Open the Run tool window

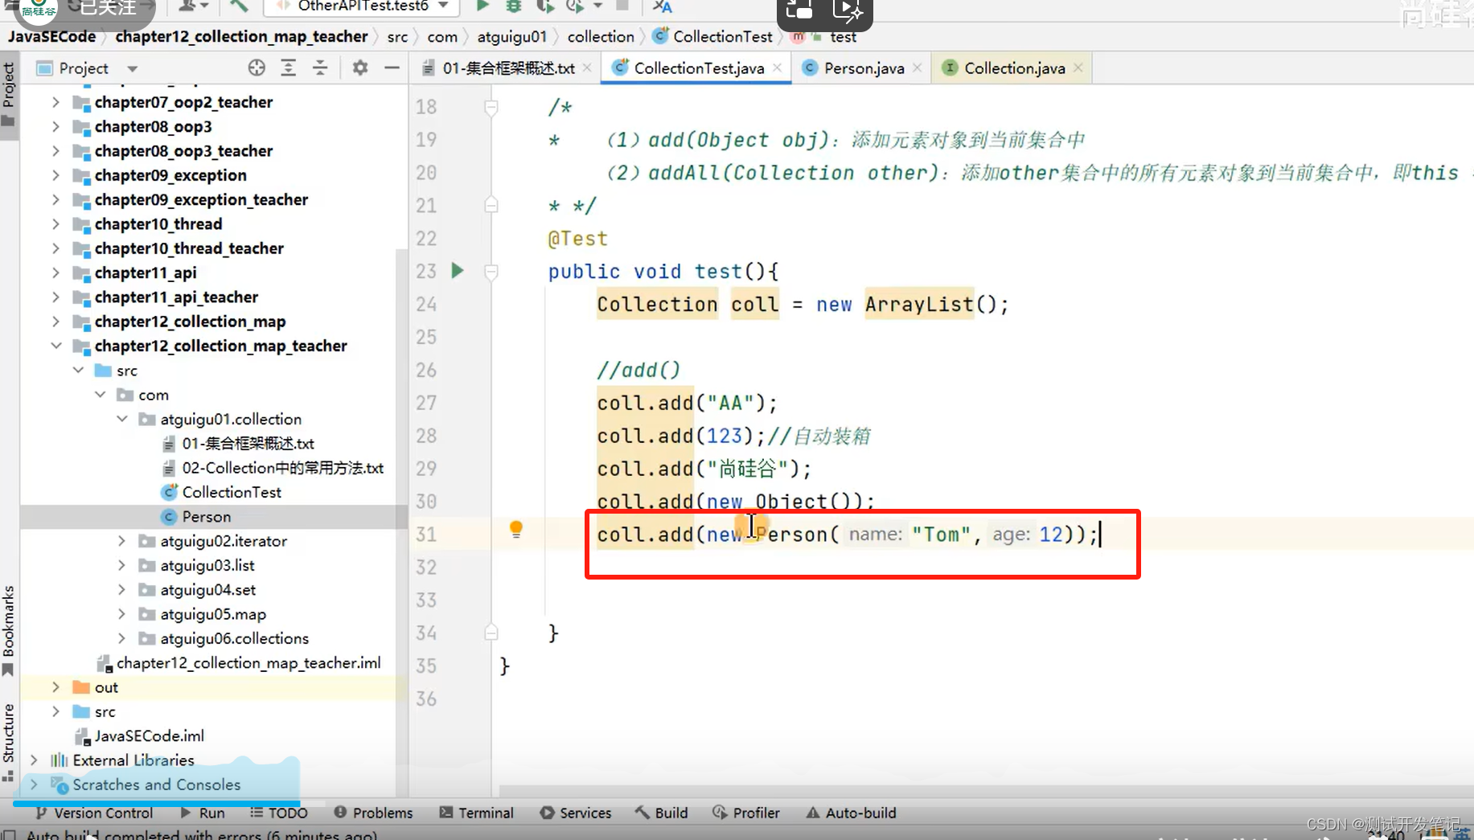point(203,813)
